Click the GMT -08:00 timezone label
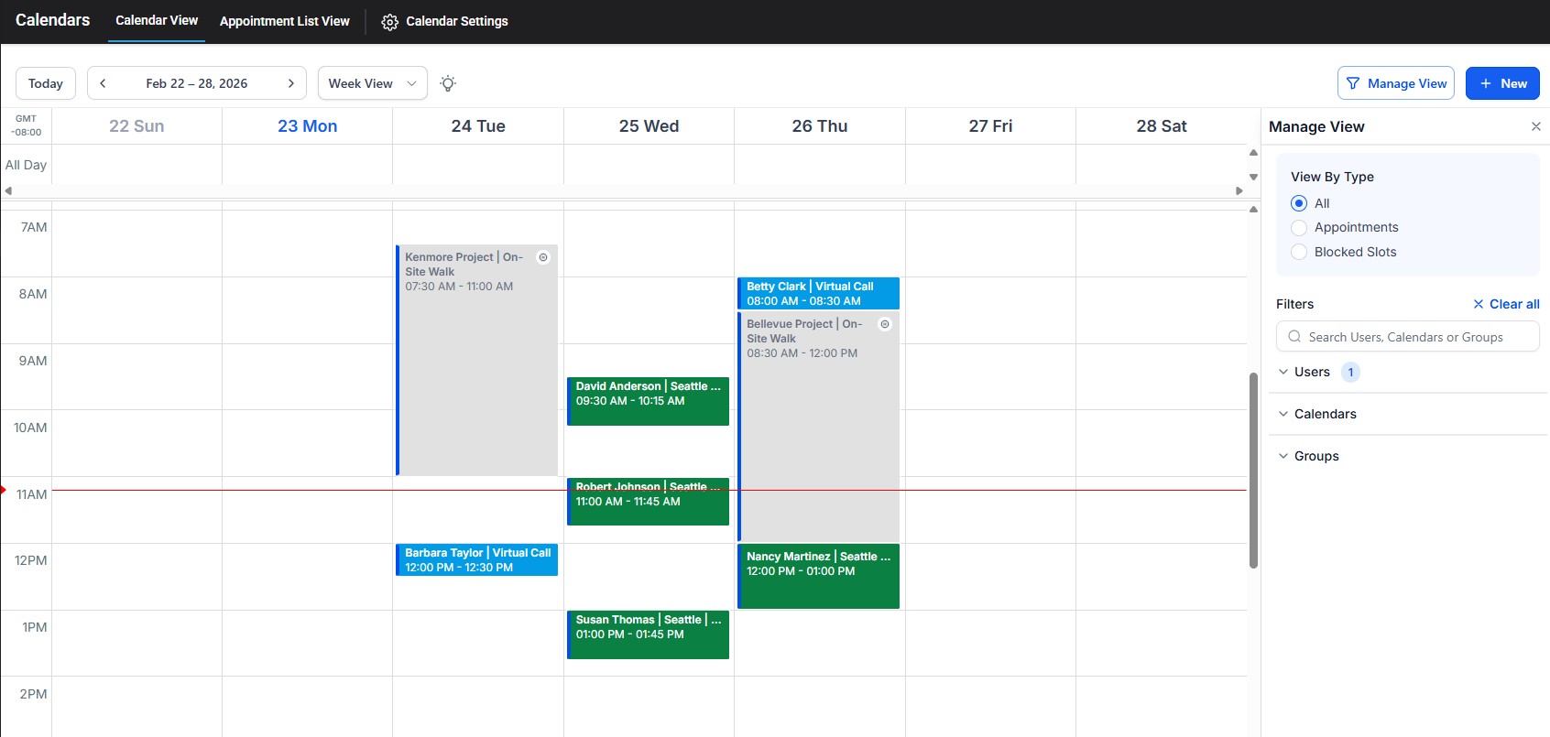Image resolution: width=1550 pixels, height=737 pixels. (26, 125)
